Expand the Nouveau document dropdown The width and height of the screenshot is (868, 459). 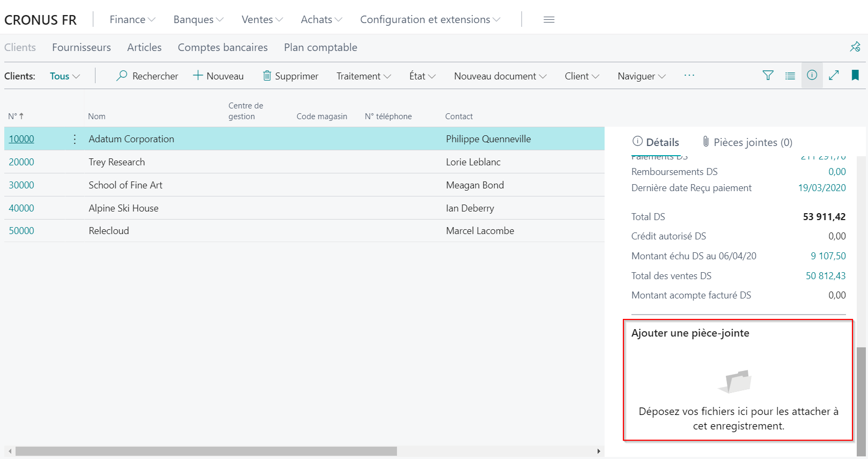(x=501, y=76)
